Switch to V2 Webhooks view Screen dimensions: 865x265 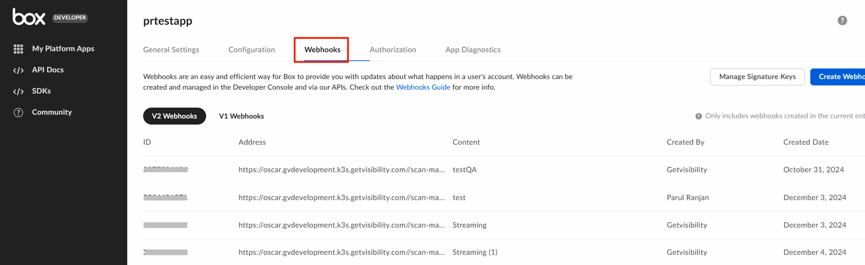click(x=174, y=116)
